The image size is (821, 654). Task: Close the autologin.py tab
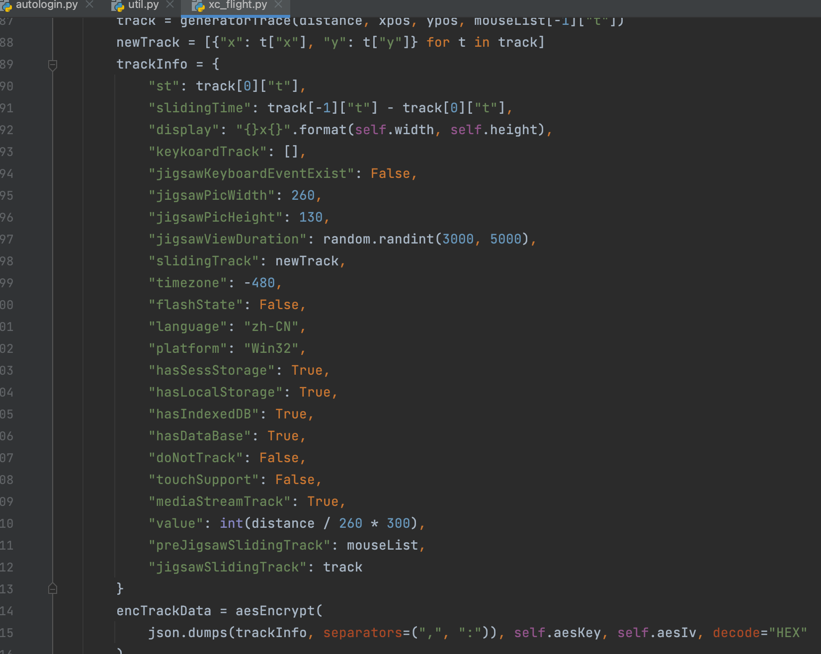(89, 4)
